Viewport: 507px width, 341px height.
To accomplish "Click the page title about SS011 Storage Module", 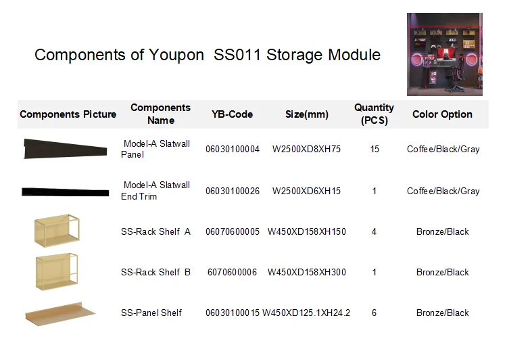I will point(208,55).
